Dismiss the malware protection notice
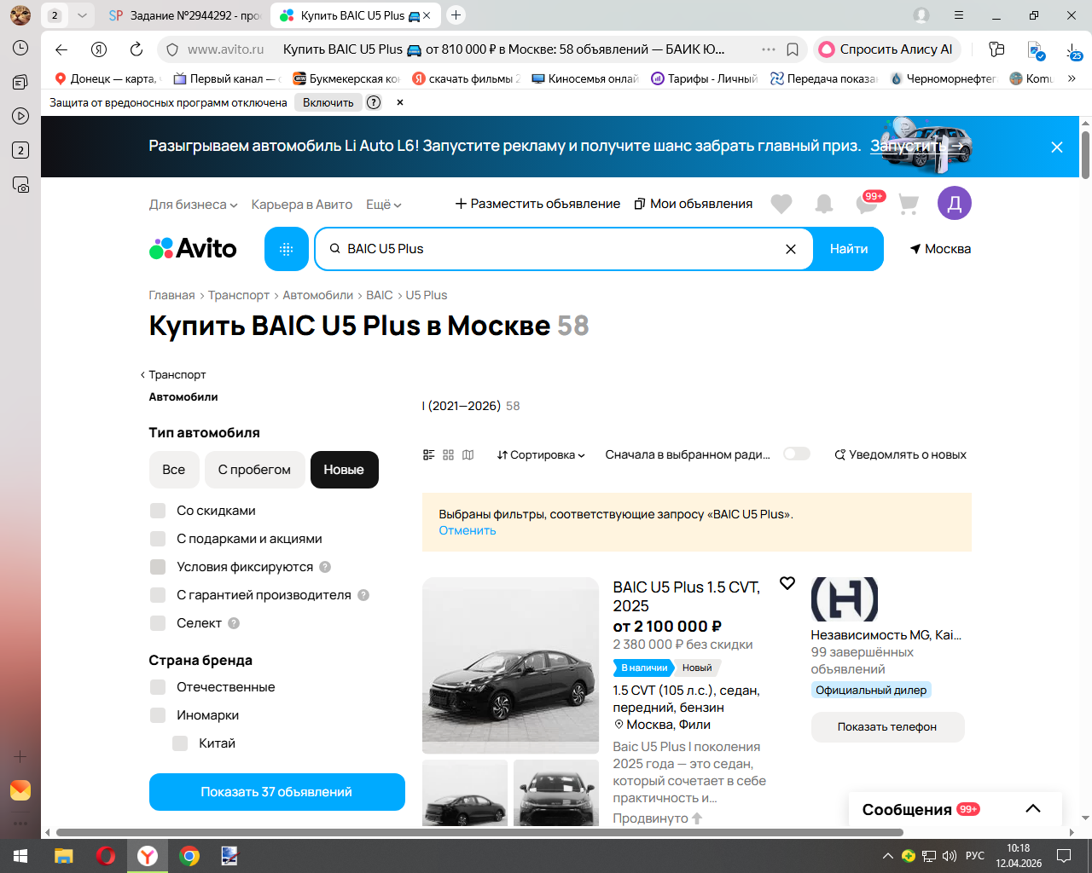The image size is (1092, 873). tap(400, 102)
